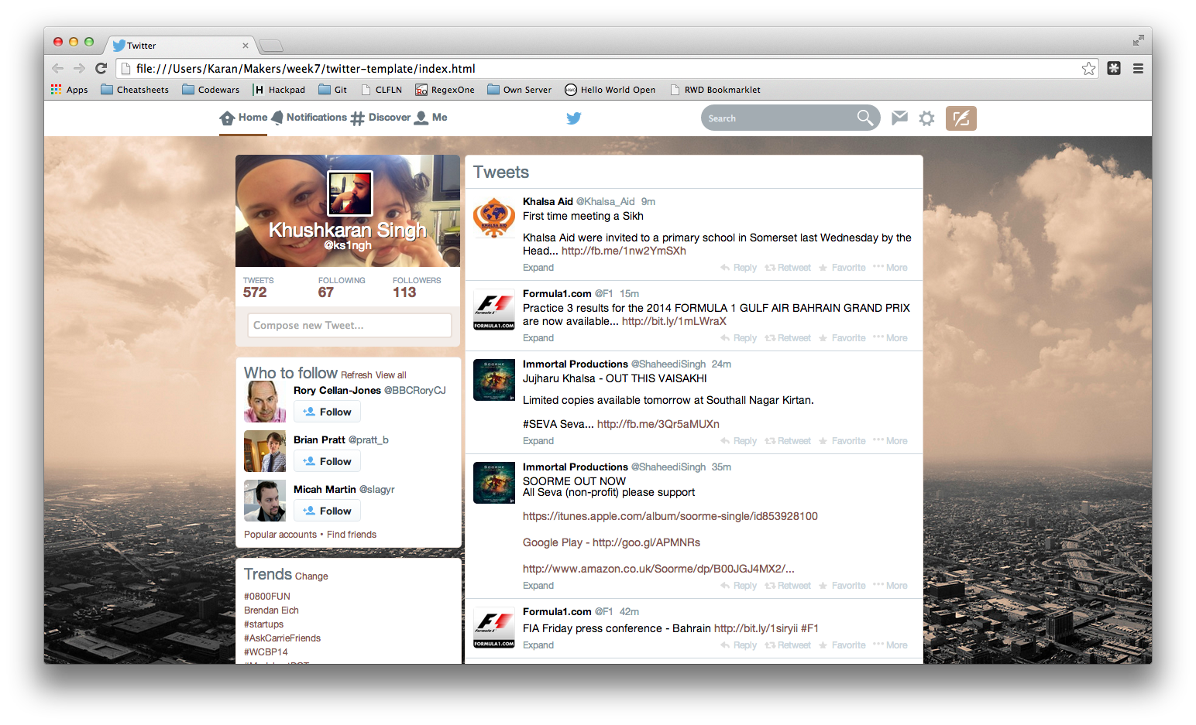Image resolution: width=1196 pixels, height=725 pixels.
Task: Open the Apps bookmark shortcut
Action: pos(70,90)
